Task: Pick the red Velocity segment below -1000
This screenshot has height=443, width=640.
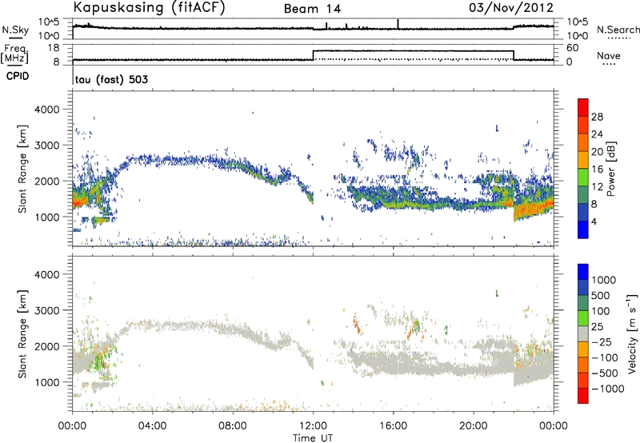Action: (583, 396)
